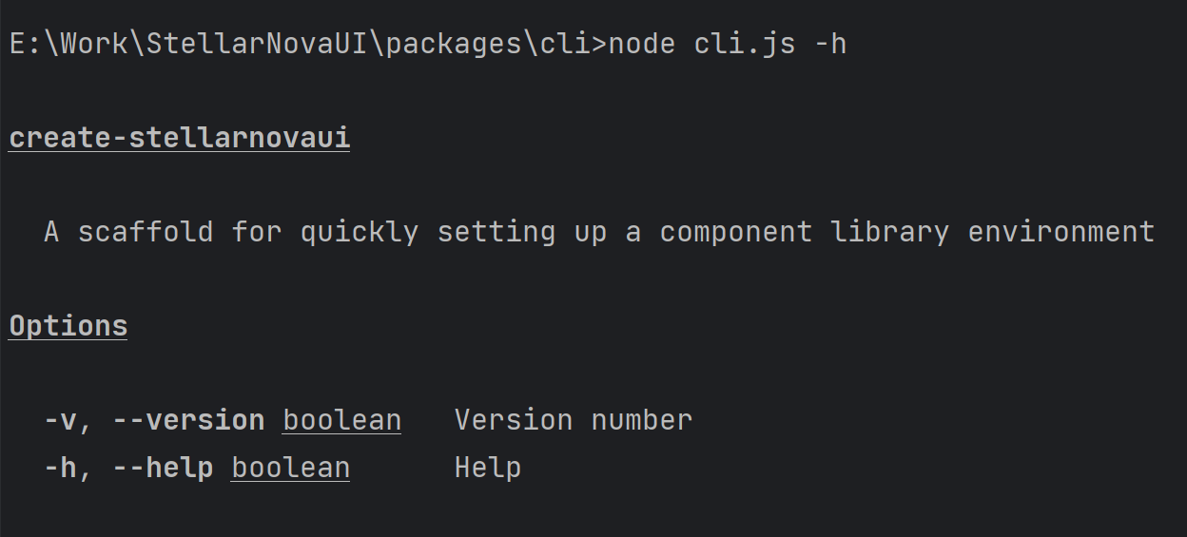The height and width of the screenshot is (537, 1187).
Task: Click the -h argument after cli.js
Action: click(x=830, y=45)
